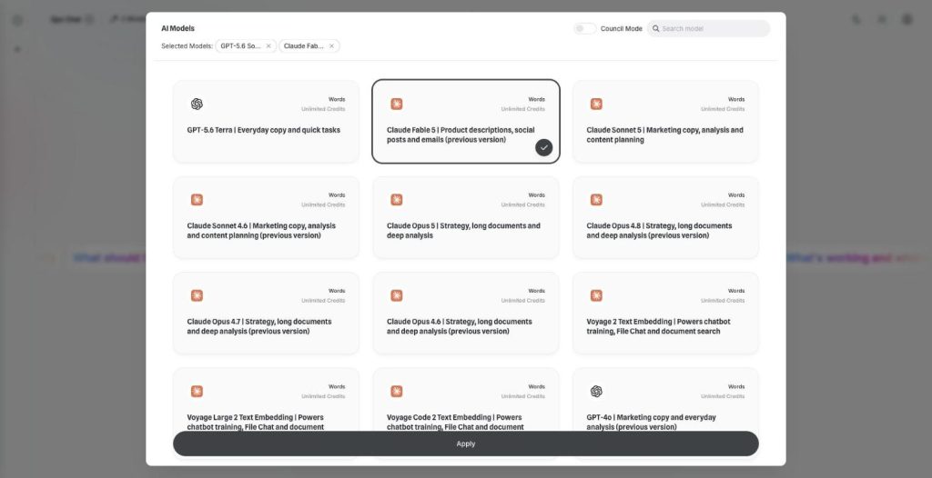
Task: Select Claude Sonnet 5 marketing copy model
Action: [x=665, y=121]
